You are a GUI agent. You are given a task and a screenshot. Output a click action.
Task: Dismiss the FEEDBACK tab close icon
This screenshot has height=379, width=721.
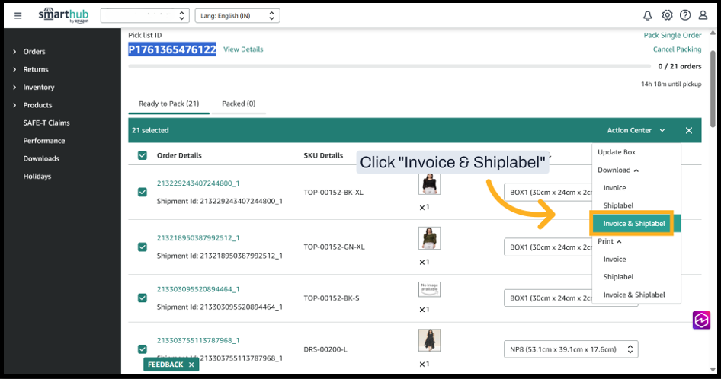(191, 365)
